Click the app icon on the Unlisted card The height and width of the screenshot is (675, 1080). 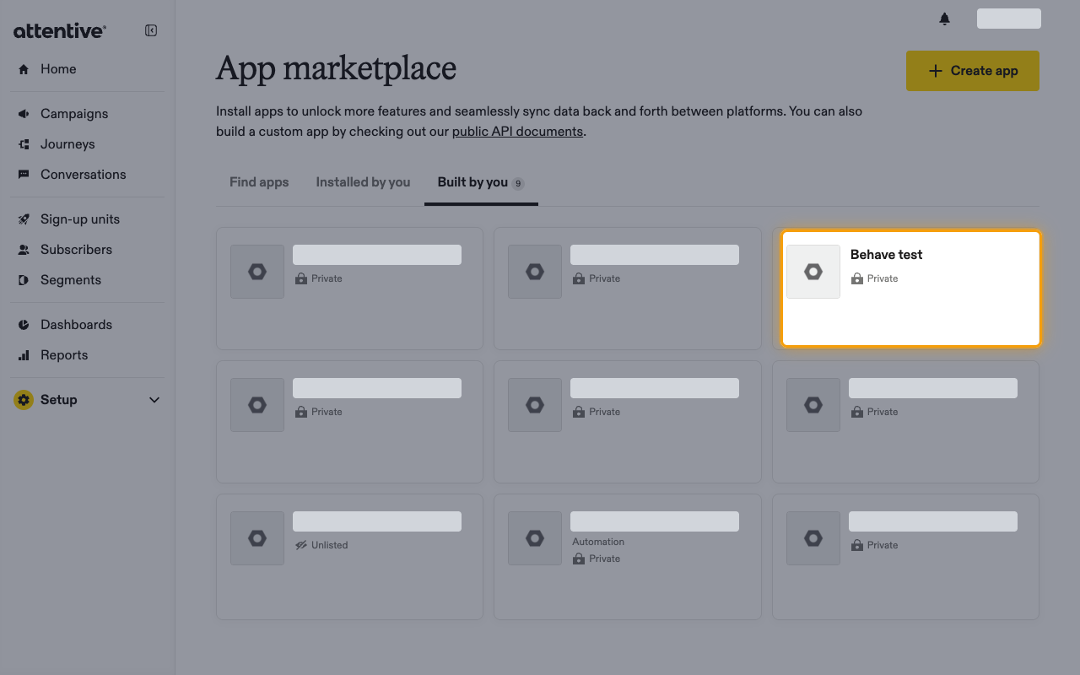point(257,538)
